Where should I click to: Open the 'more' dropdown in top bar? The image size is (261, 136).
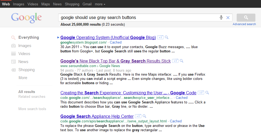coord(100,4)
